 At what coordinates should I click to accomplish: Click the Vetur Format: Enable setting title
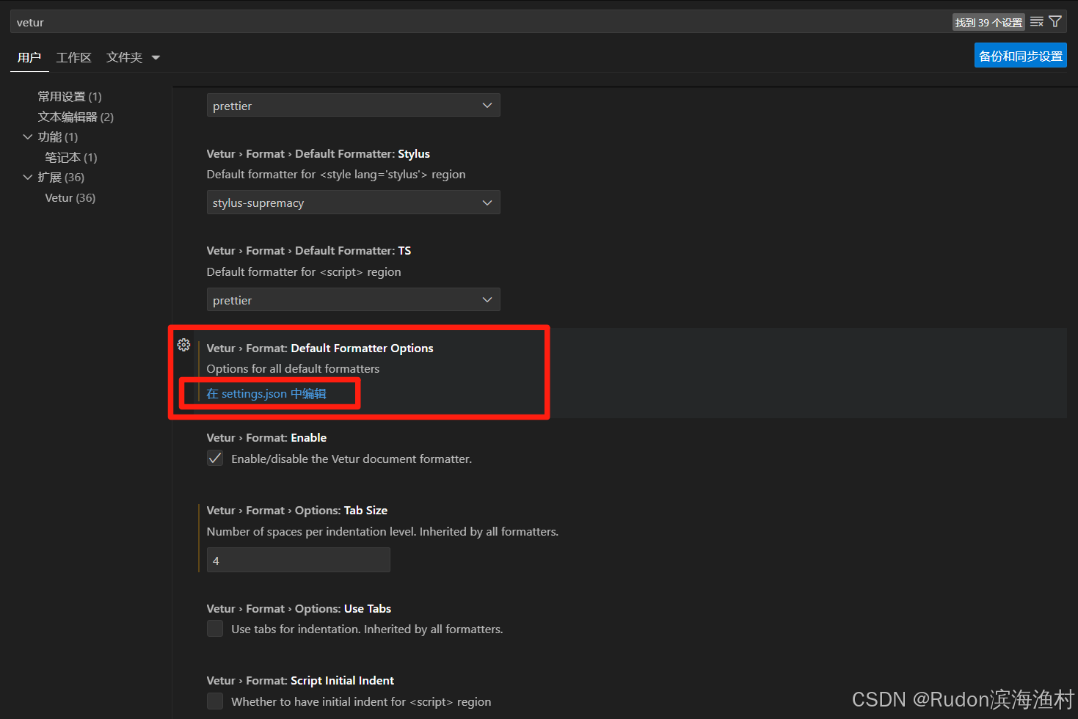[266, 438]
